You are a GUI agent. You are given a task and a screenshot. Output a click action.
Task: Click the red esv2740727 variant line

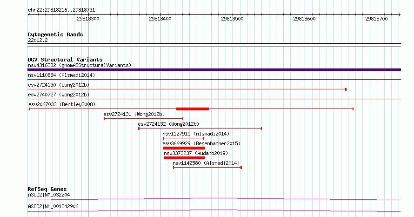pyautogui.click(x=214, y=99)
